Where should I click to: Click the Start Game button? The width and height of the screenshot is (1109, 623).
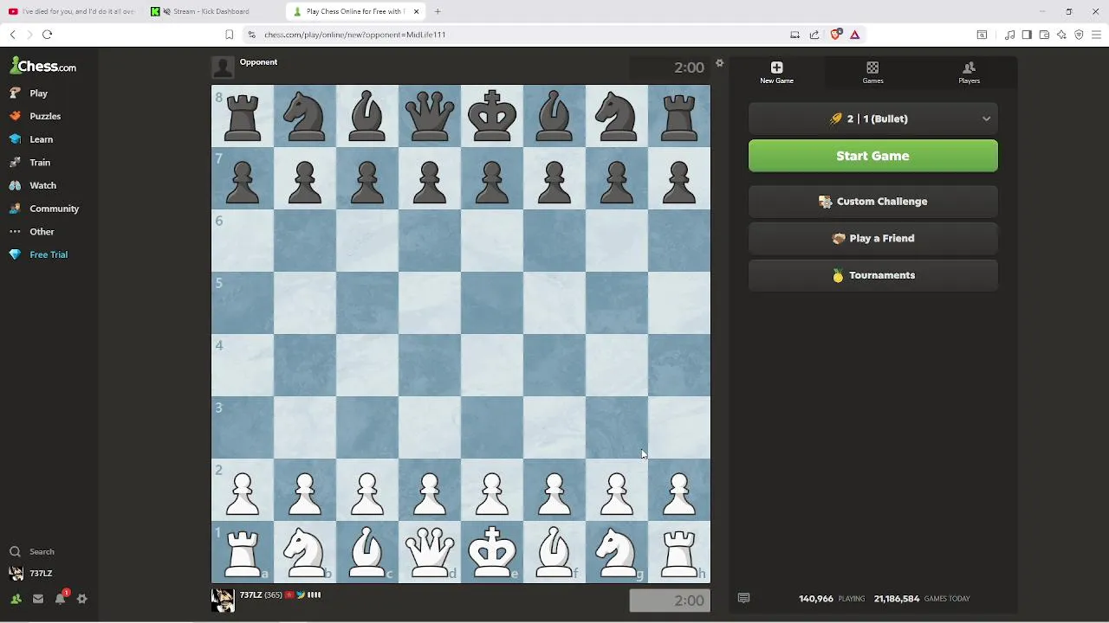pyautogui.click(x=873, y=156)
